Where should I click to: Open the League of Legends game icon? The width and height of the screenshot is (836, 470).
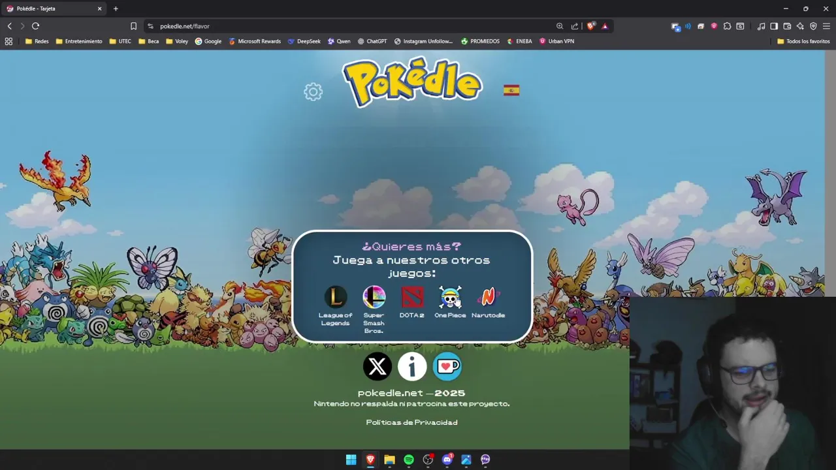(x=335, y=297)
